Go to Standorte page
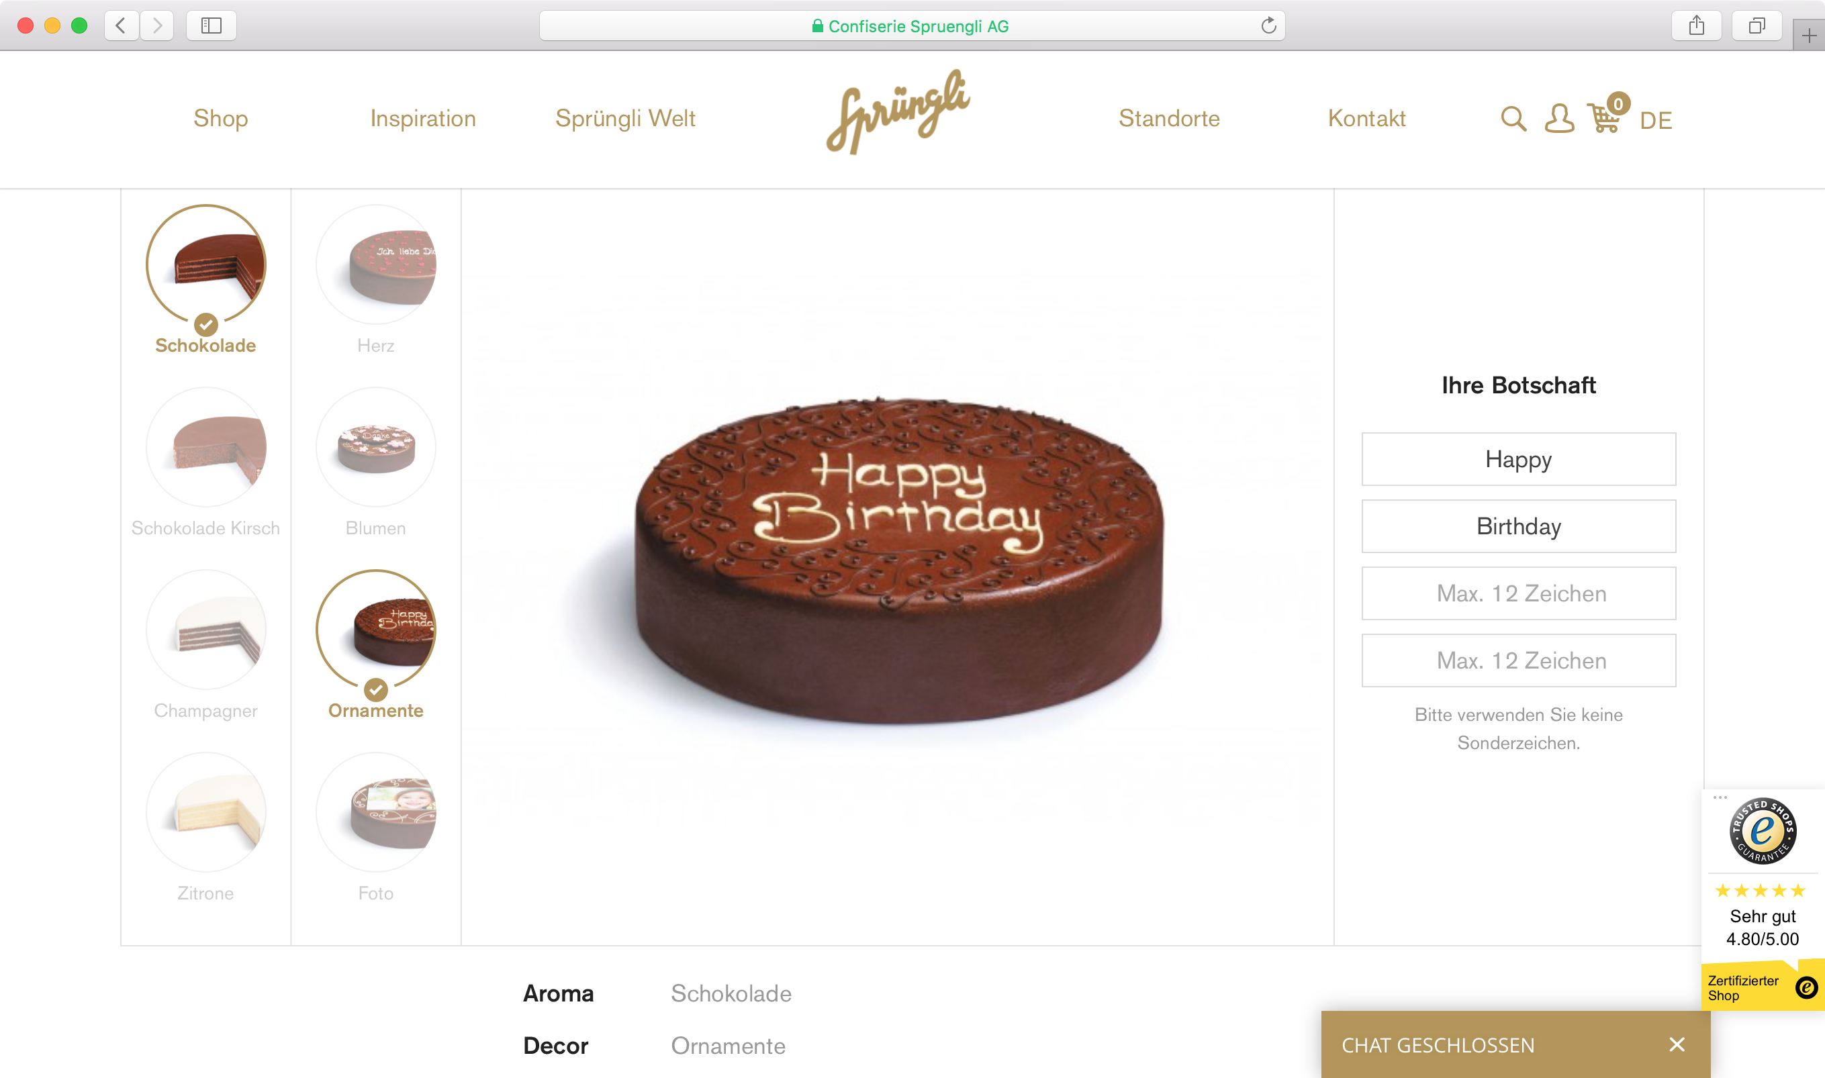Image resolution: width=1825 pixels, height=1078 pixels. [x=1169, y=118]
